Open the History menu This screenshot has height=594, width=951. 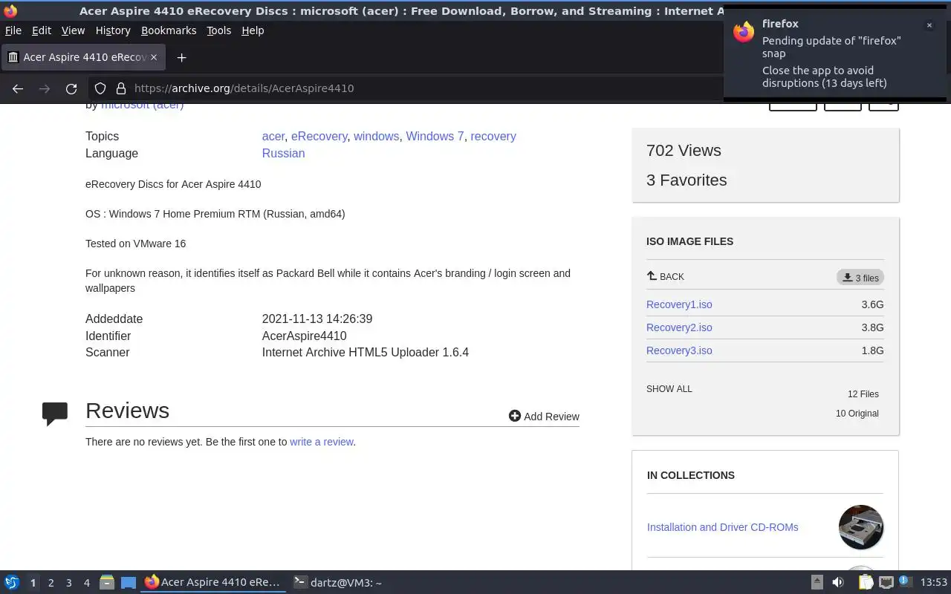[113, 30]
